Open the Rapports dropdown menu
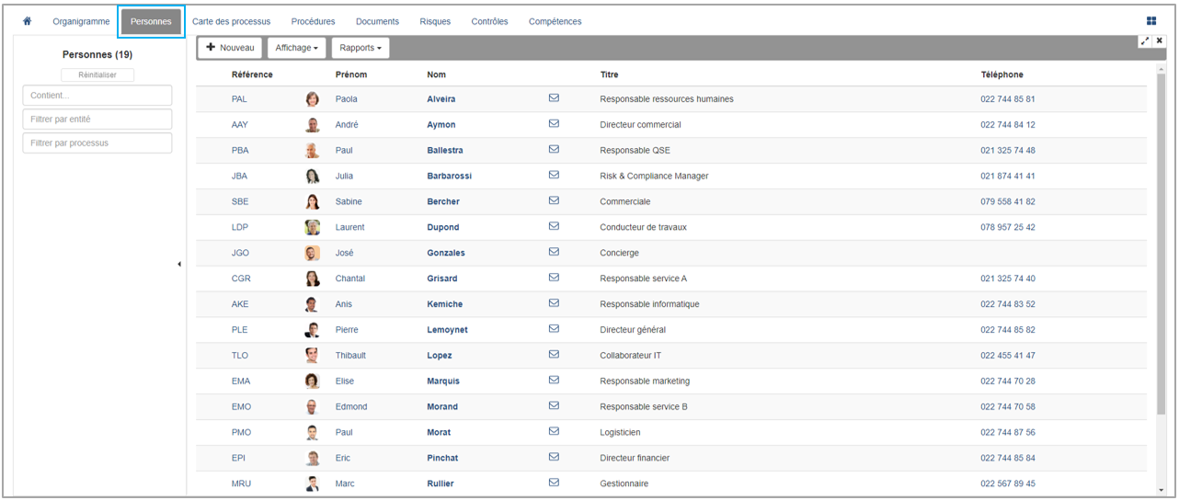Viewport: 1179px width, 500px height. [x=360, y=48]
